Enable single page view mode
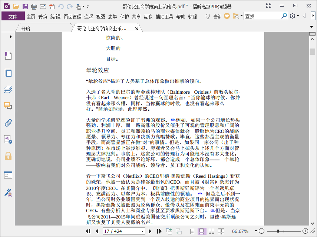 [192, 231]
